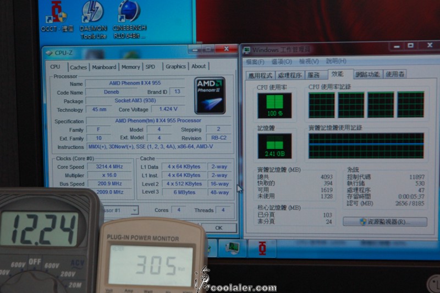Click the AMD Phenom II logo in CPU-Z
The width and height of the screenshot is (440, 293).
210,95
